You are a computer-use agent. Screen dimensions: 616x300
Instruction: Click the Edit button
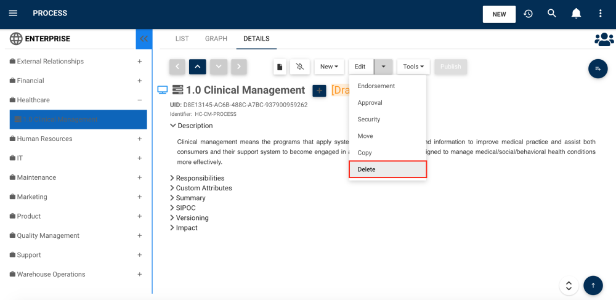360,67
